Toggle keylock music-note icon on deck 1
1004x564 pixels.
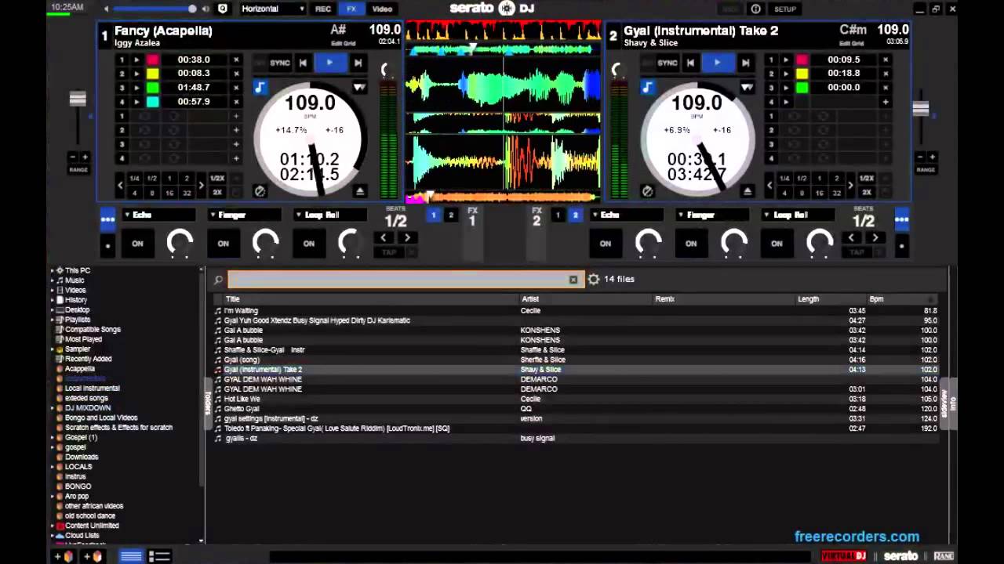(x=260, y=88)
